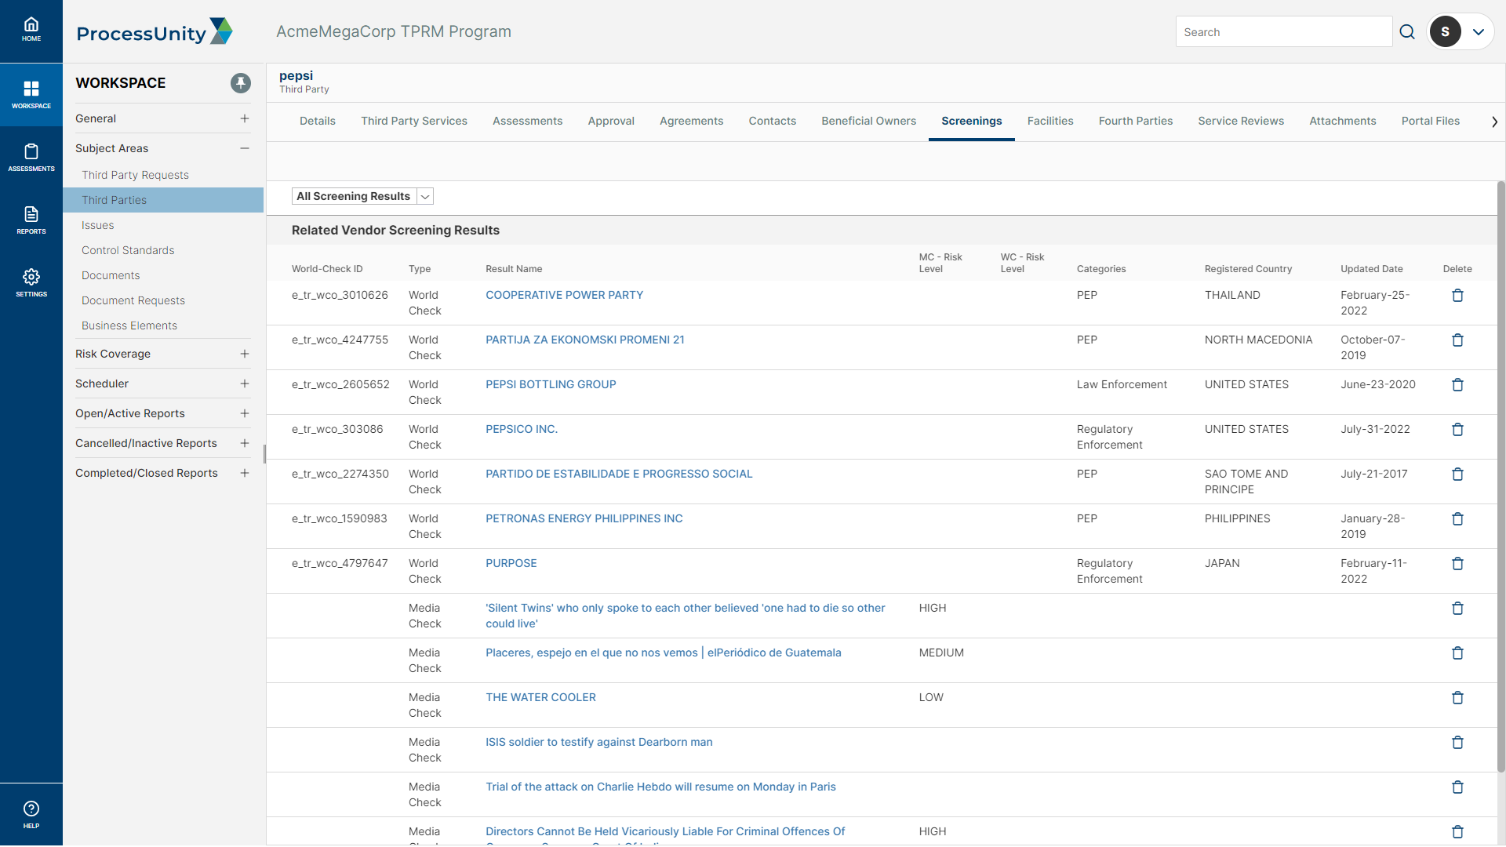1506x847 pixels.
Task: Switch to the Attachments tab
Action: coord(1342,121)
